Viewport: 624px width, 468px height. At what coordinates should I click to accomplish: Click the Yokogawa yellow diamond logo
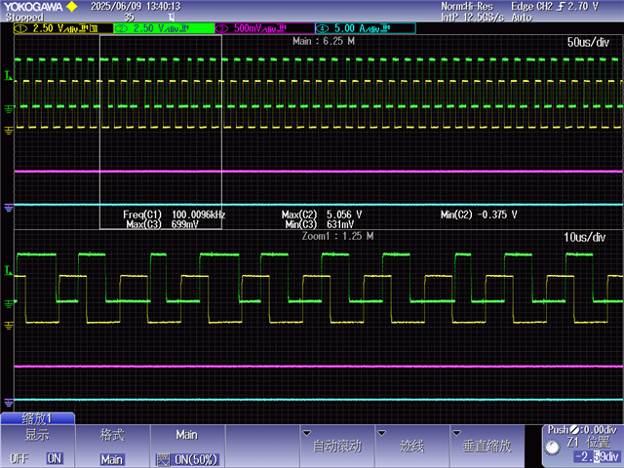(x=71, y=6)
